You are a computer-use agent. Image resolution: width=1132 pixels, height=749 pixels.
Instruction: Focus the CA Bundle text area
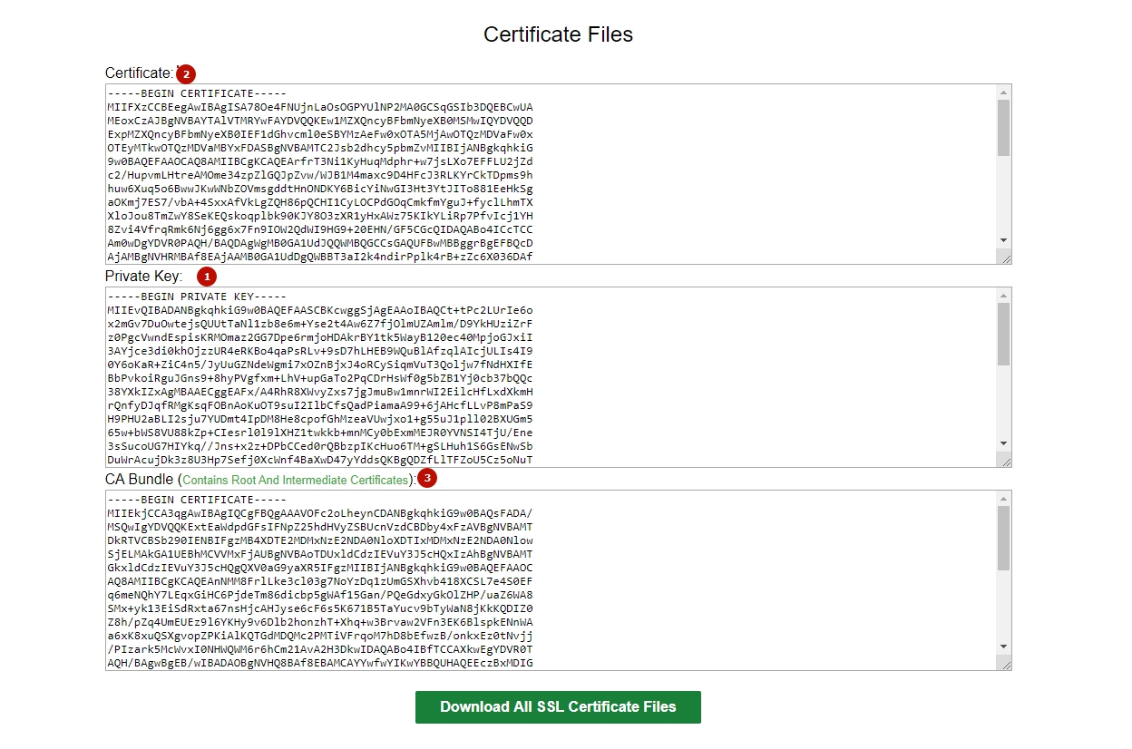point(544,580)
